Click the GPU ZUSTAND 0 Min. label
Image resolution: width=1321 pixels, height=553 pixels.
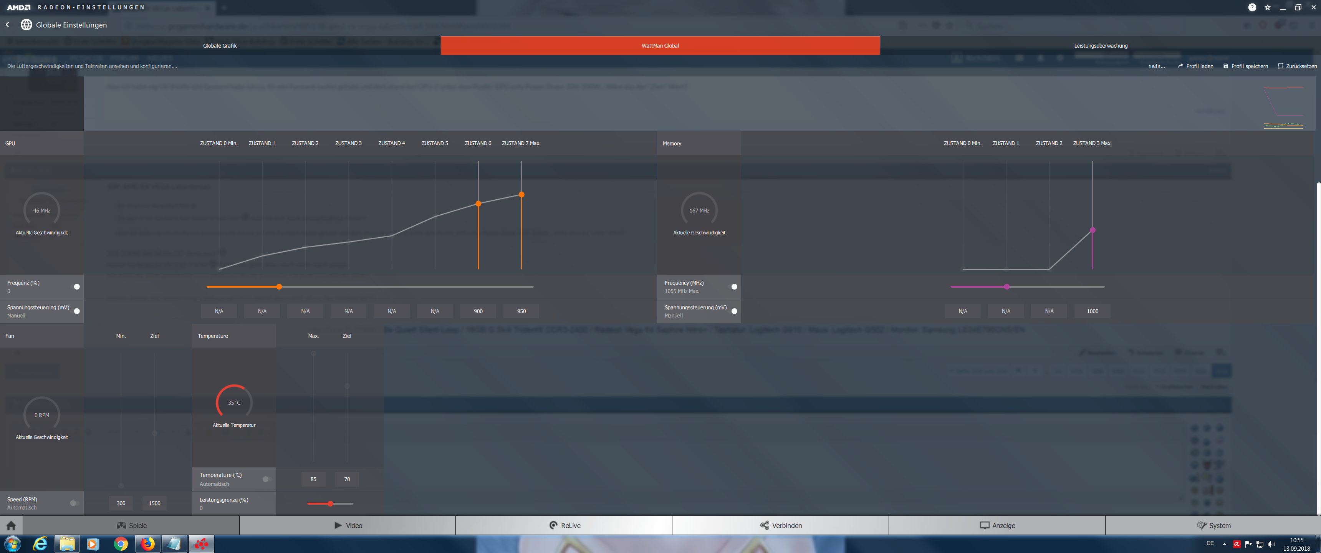219,143
